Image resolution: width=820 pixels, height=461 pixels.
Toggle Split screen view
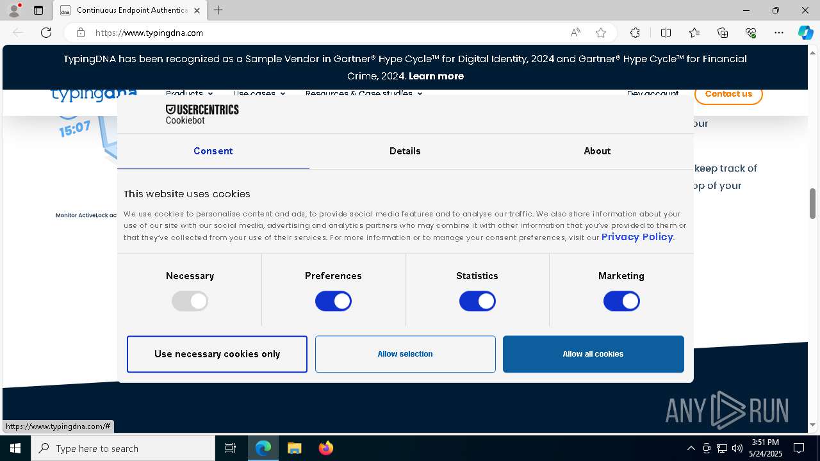coord(666,33)
